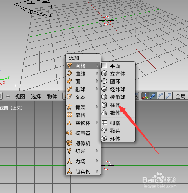
Task: Collapse header menus with minus button
Action: click(8, 97)
